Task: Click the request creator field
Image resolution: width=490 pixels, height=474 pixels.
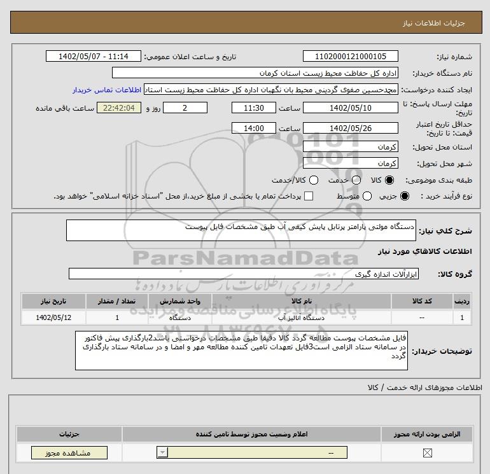Action: tap(271, 89)
